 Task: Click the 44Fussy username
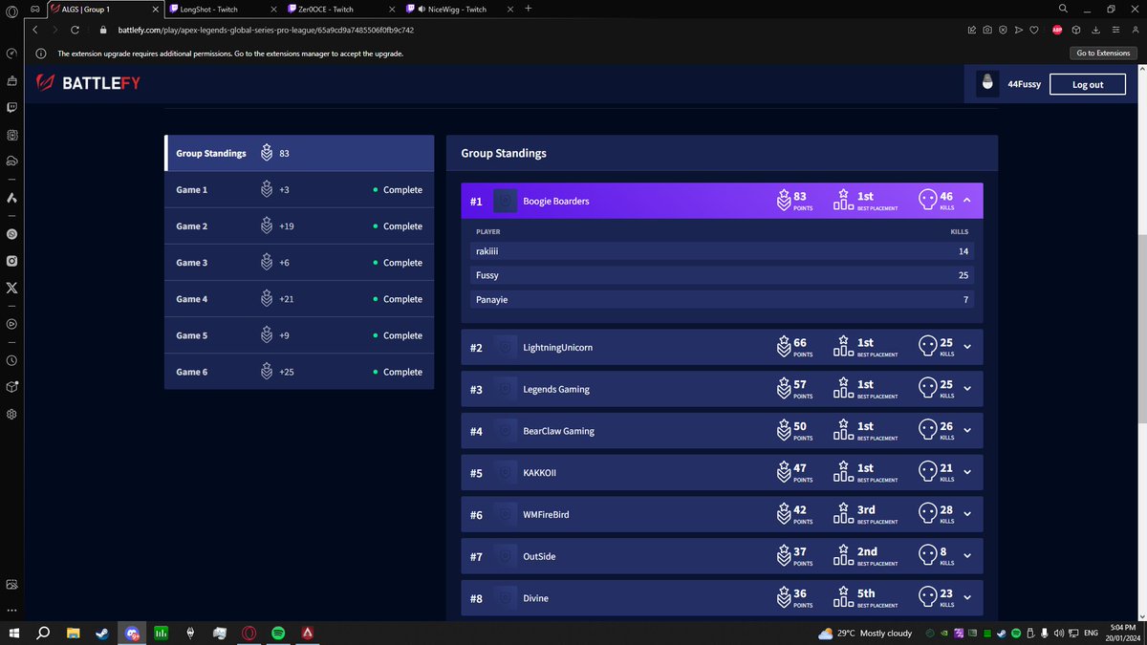[1023, 84]
